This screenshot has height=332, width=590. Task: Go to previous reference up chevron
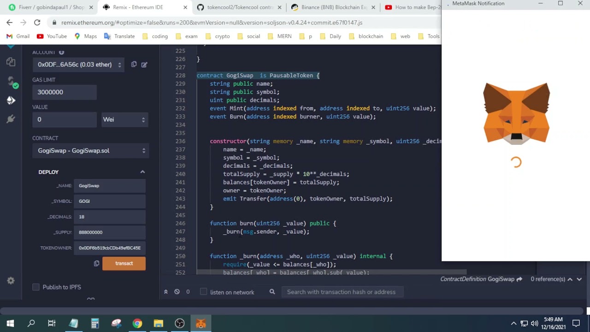coord(570,279)
